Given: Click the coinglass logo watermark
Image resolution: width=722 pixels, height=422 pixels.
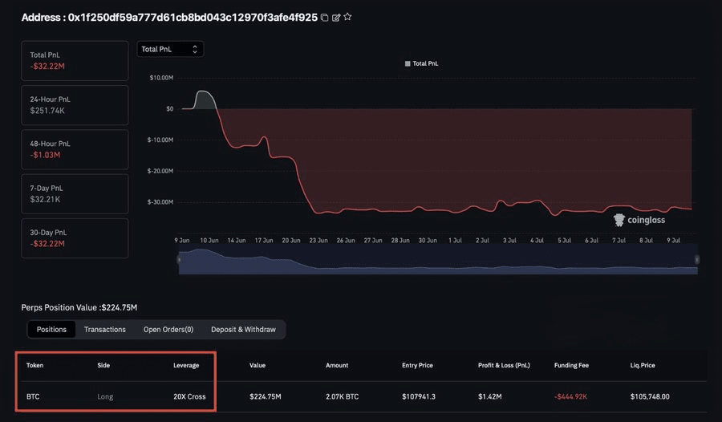Looking at the screenshot, I should point(639,220).
